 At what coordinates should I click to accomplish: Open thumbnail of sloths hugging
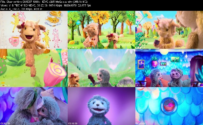33,106
